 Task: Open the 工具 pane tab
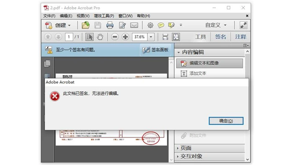(x=200, y=37)
